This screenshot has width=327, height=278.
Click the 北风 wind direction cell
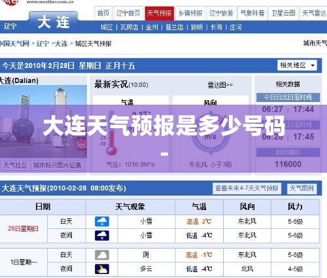pos(247,269)
